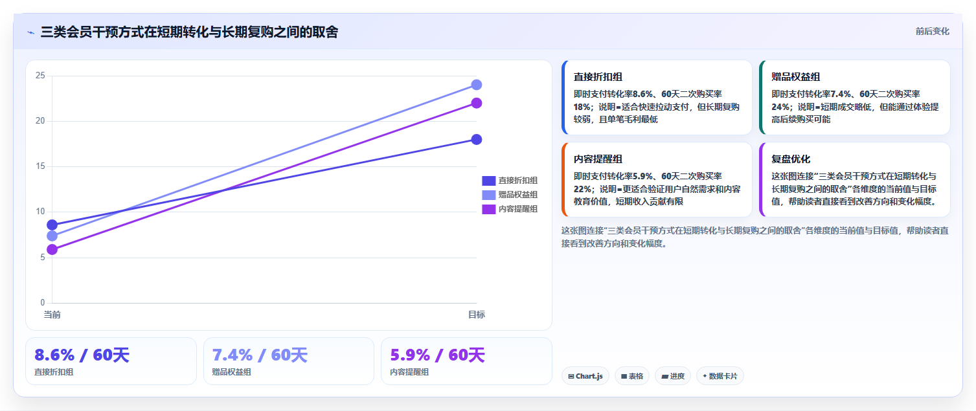
Task: Click the icon in the 进度 chip
Action: [x=664, y=376]
